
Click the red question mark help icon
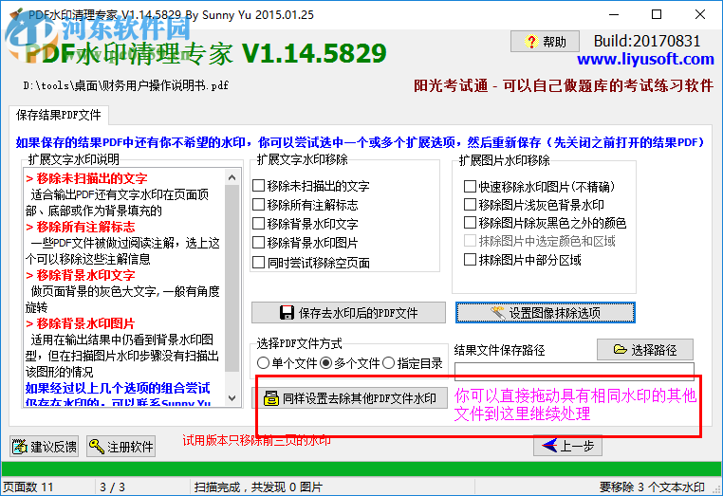pyautogui.click(x=531, y=42)
